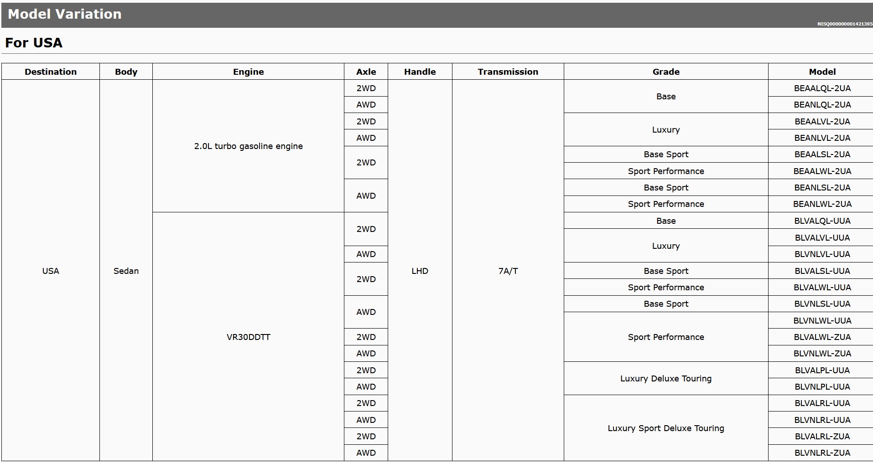Click the Sedan body cell
This screenshot has height=463, width=873.
click(x=126, y=271)
